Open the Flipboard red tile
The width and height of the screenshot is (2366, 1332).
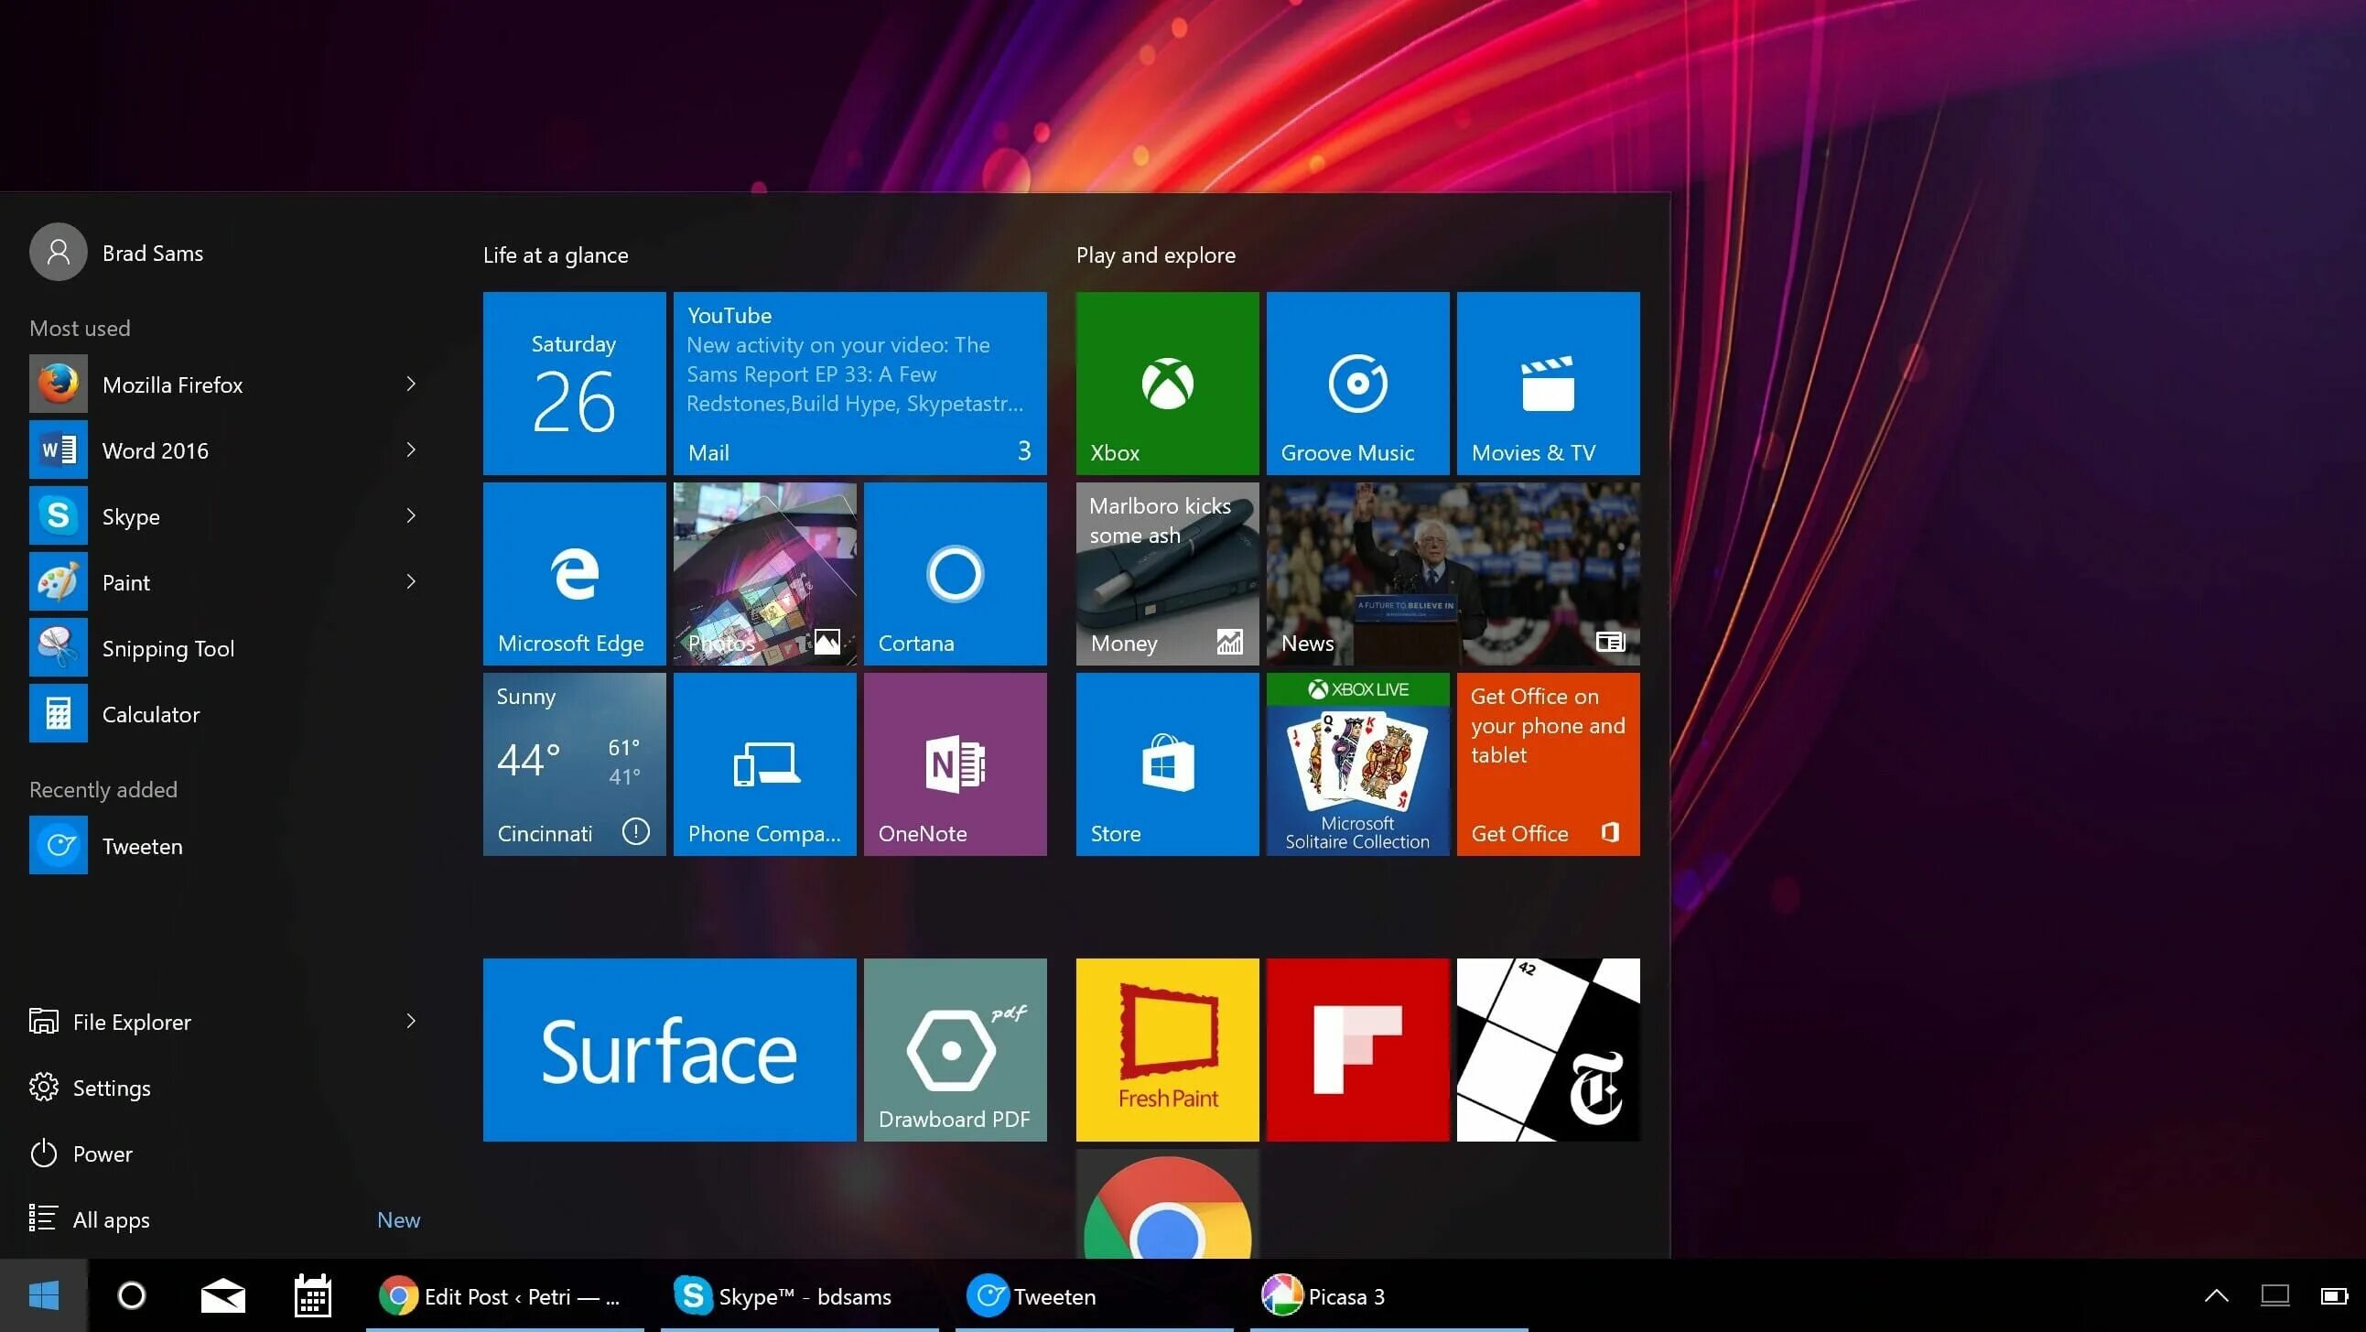pyautogui.click(x=1356, y=1049)
